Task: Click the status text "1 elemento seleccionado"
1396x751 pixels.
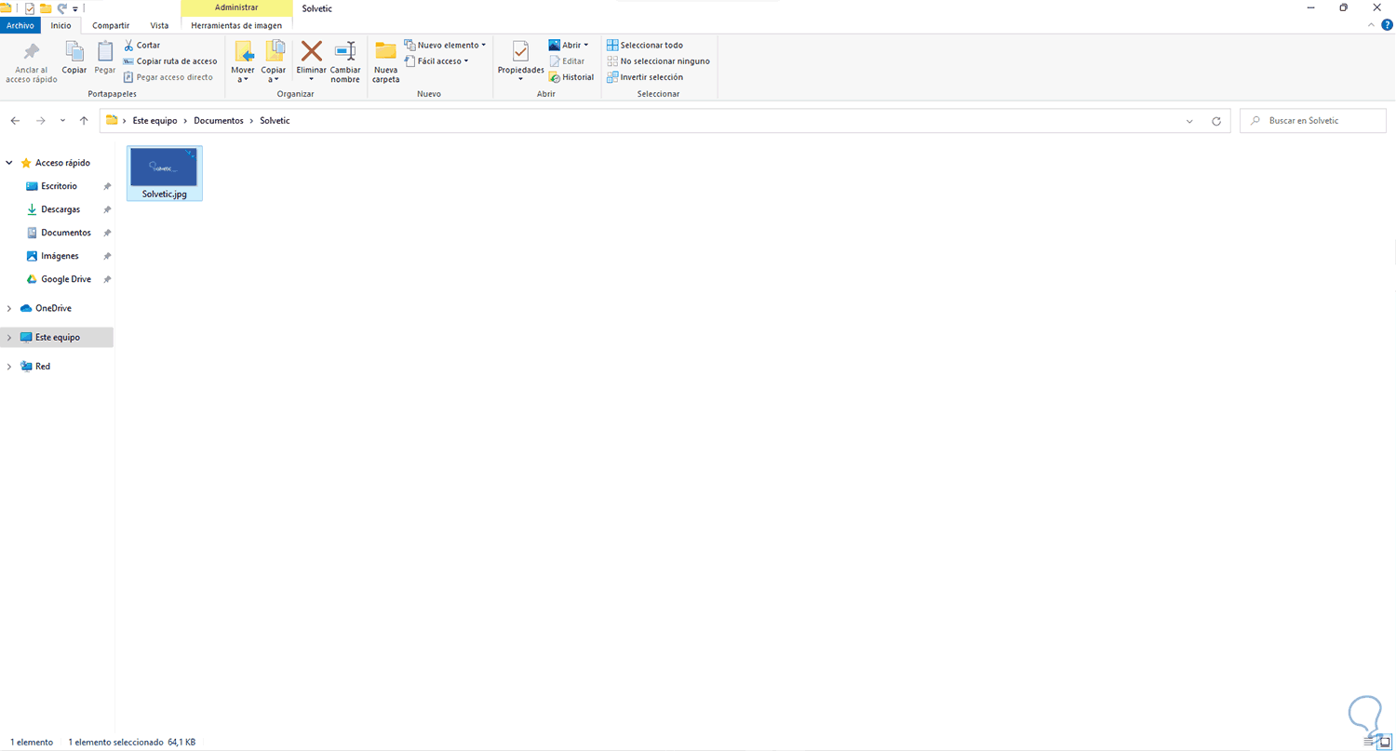Action: coord(115,743)
